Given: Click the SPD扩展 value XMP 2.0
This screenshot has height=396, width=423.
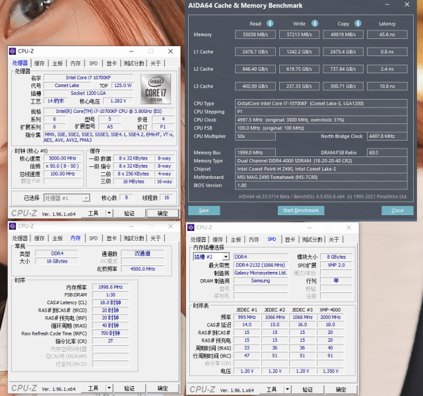Looking at the screenshot, I should click(336, 265).
